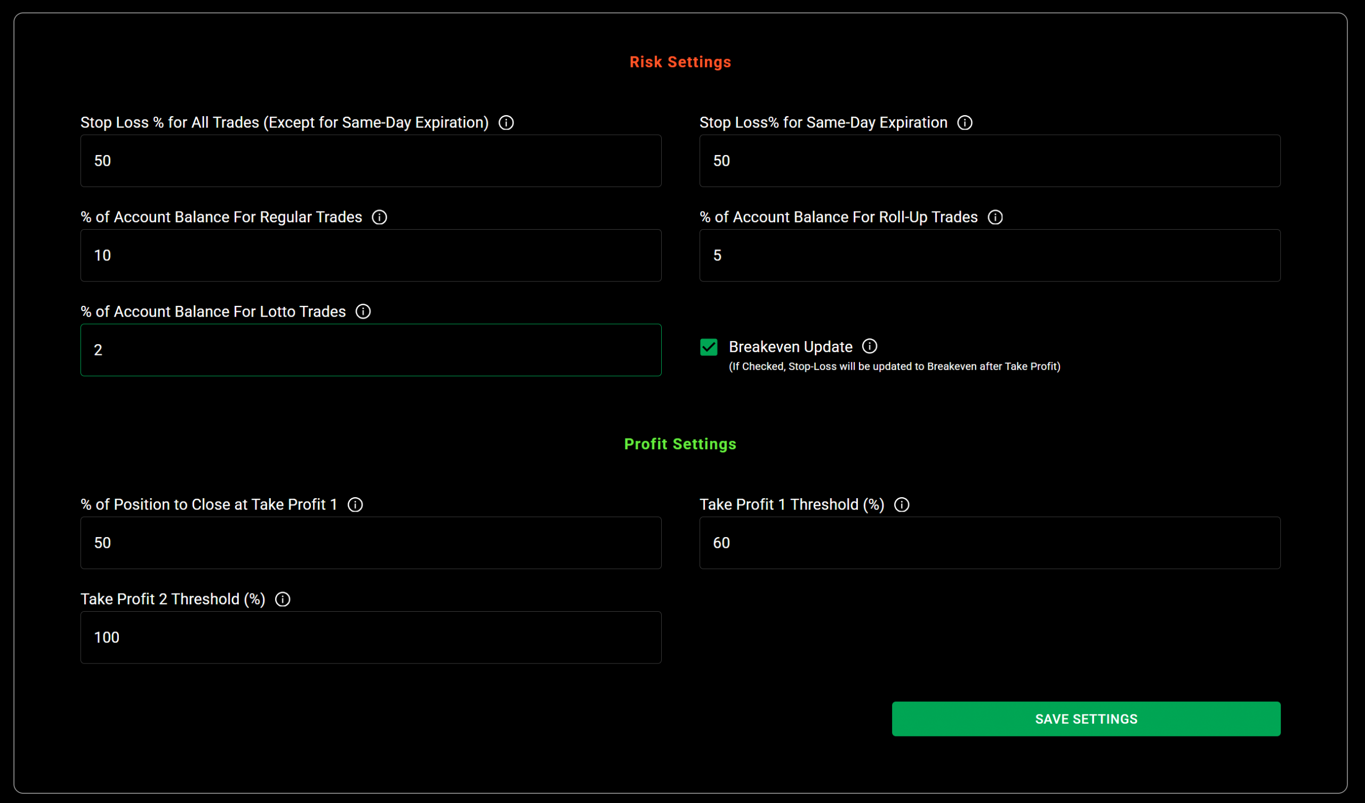Click Position to Close at Take Profit 1 field
This screenshot has height=803, width=1365.
click(x=371, y=543)
